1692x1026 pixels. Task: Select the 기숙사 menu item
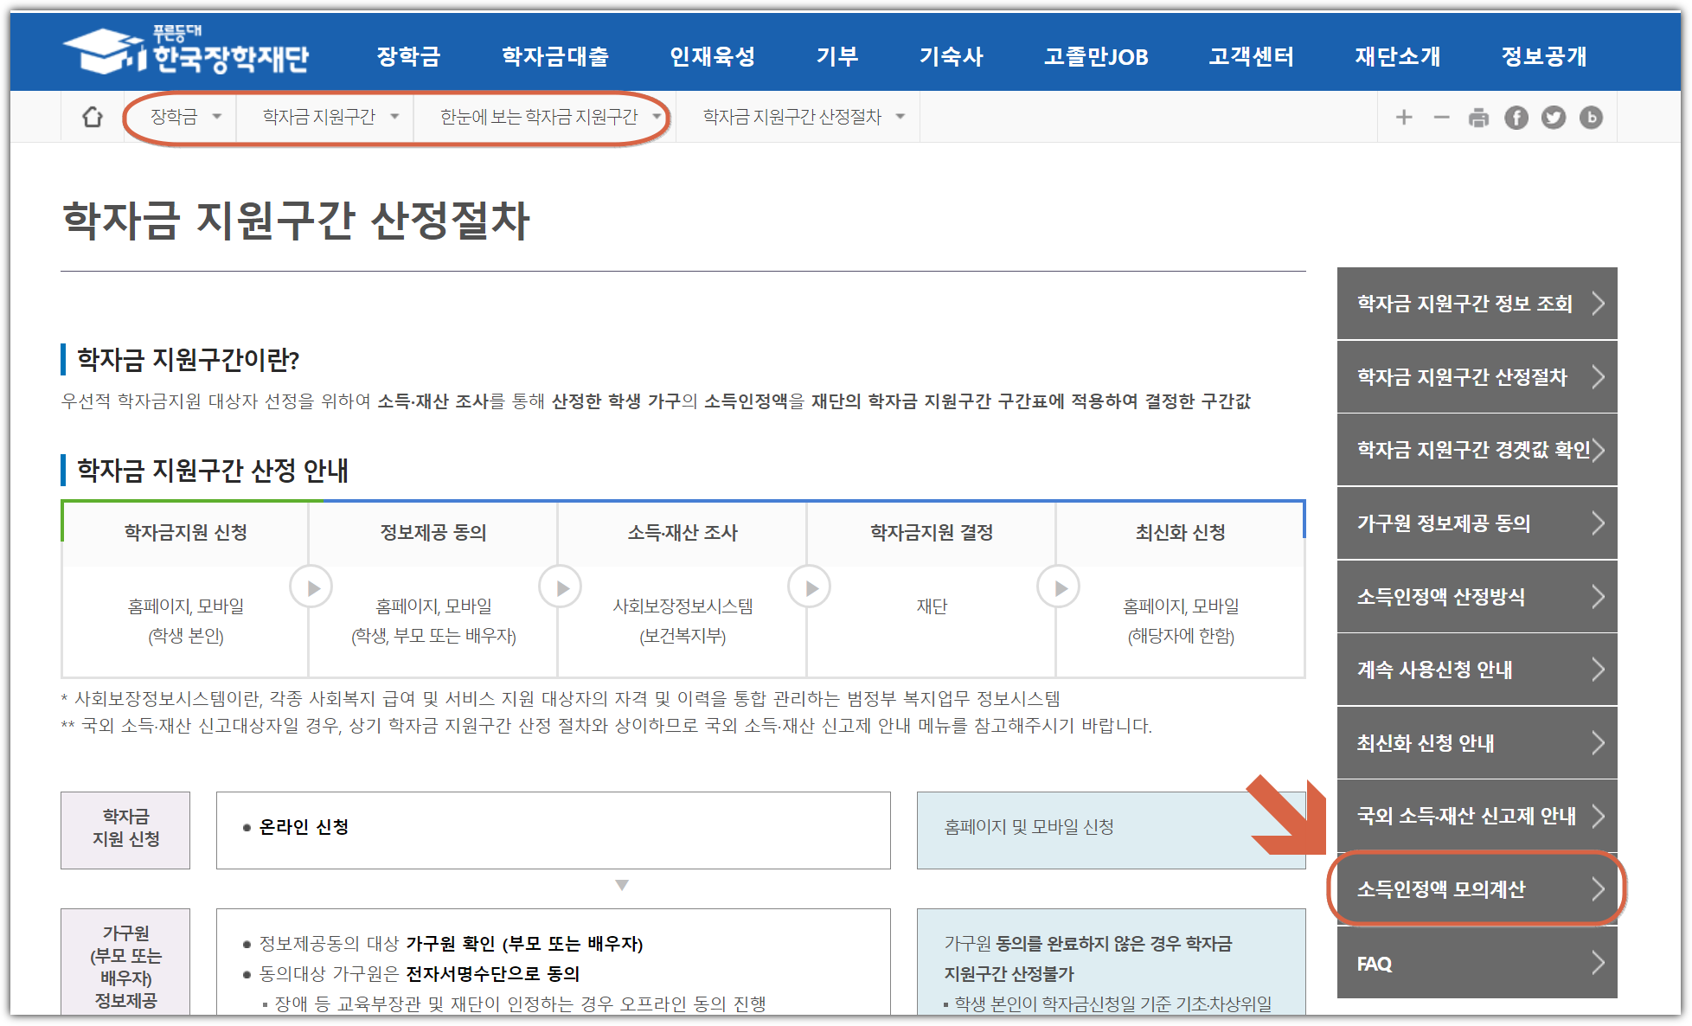[951, 57]
